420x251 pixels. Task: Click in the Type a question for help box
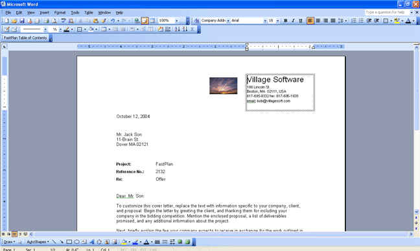click(387, 12)
